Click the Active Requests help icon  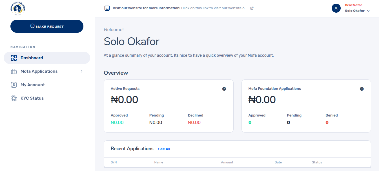tap(224, 89)
